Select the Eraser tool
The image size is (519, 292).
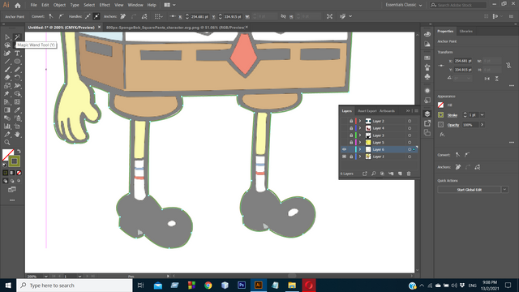pyautogui.click(x=7, y=78)
